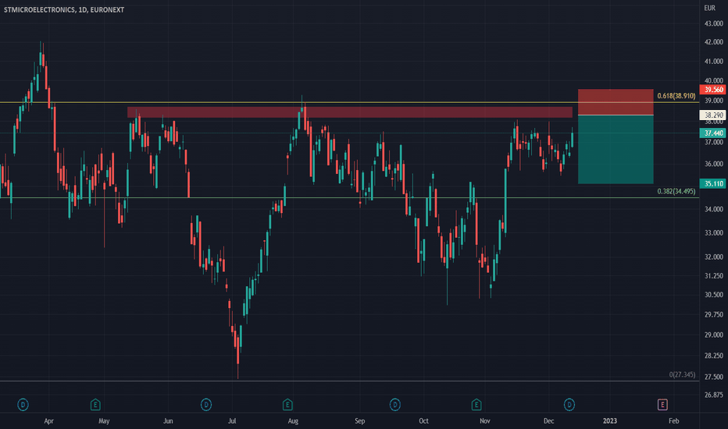Click the May label on time axis

(x=104, y=421)
